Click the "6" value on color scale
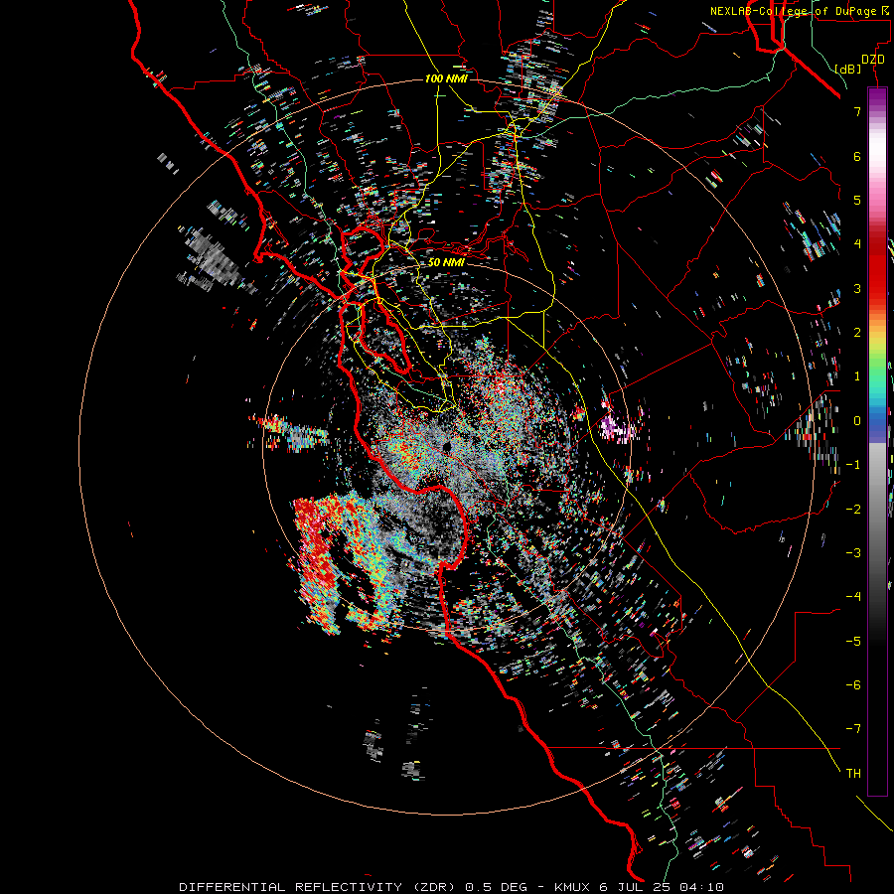The image size is (894, 894). click(857, 156)
